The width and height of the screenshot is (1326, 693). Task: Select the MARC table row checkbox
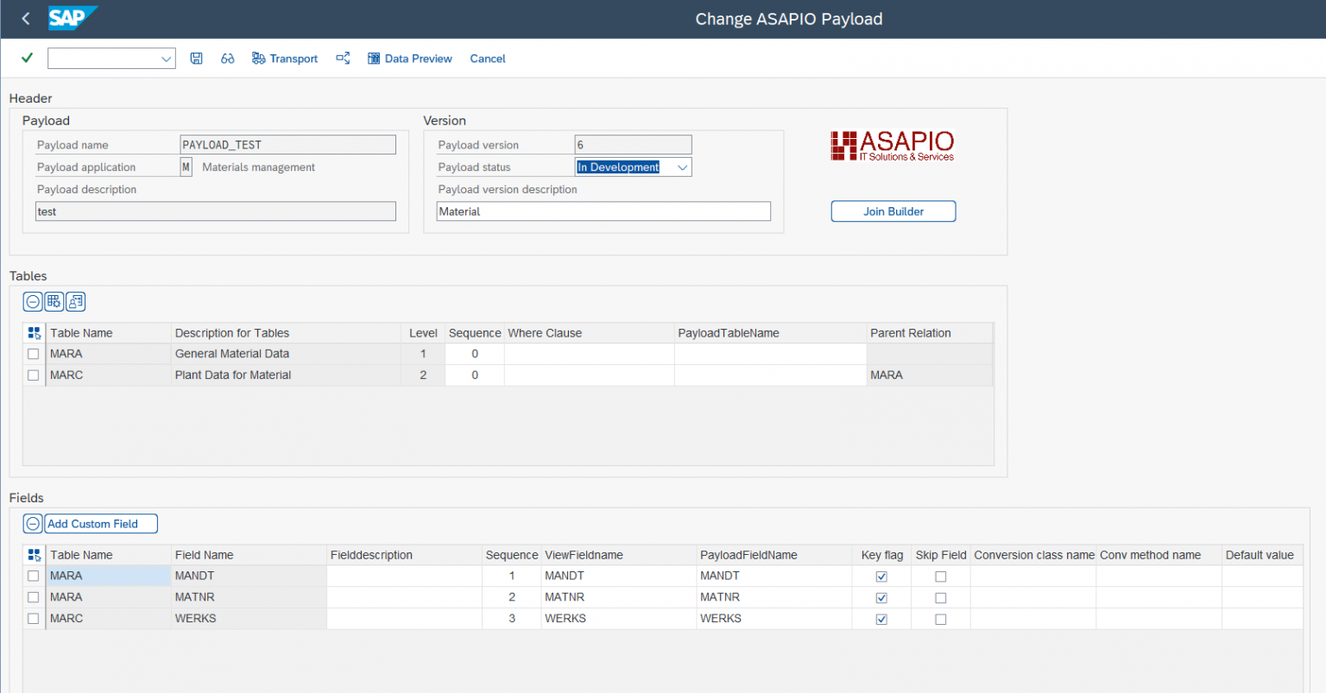(33, 375)
